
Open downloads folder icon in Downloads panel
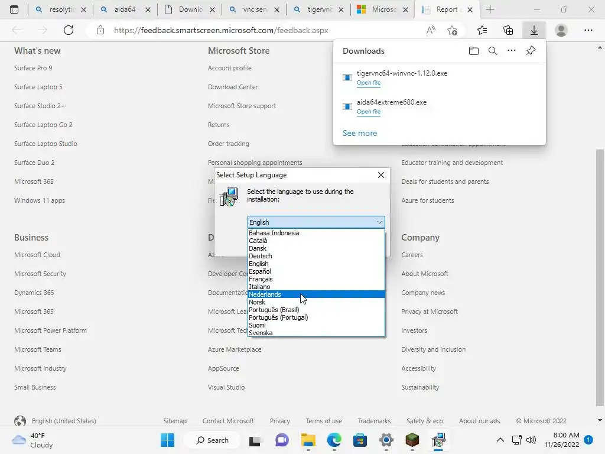coord(474,51)
